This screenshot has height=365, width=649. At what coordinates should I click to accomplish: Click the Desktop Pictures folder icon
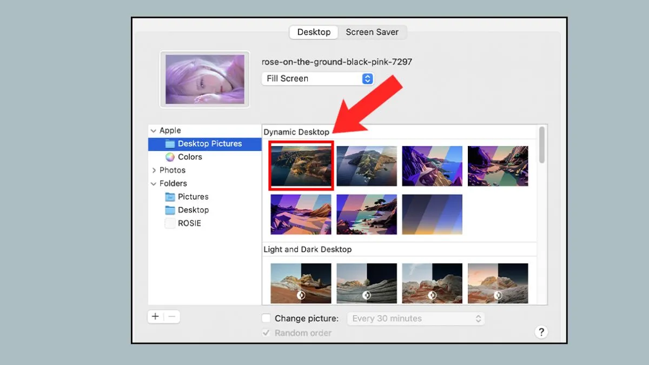click(170, 144)
